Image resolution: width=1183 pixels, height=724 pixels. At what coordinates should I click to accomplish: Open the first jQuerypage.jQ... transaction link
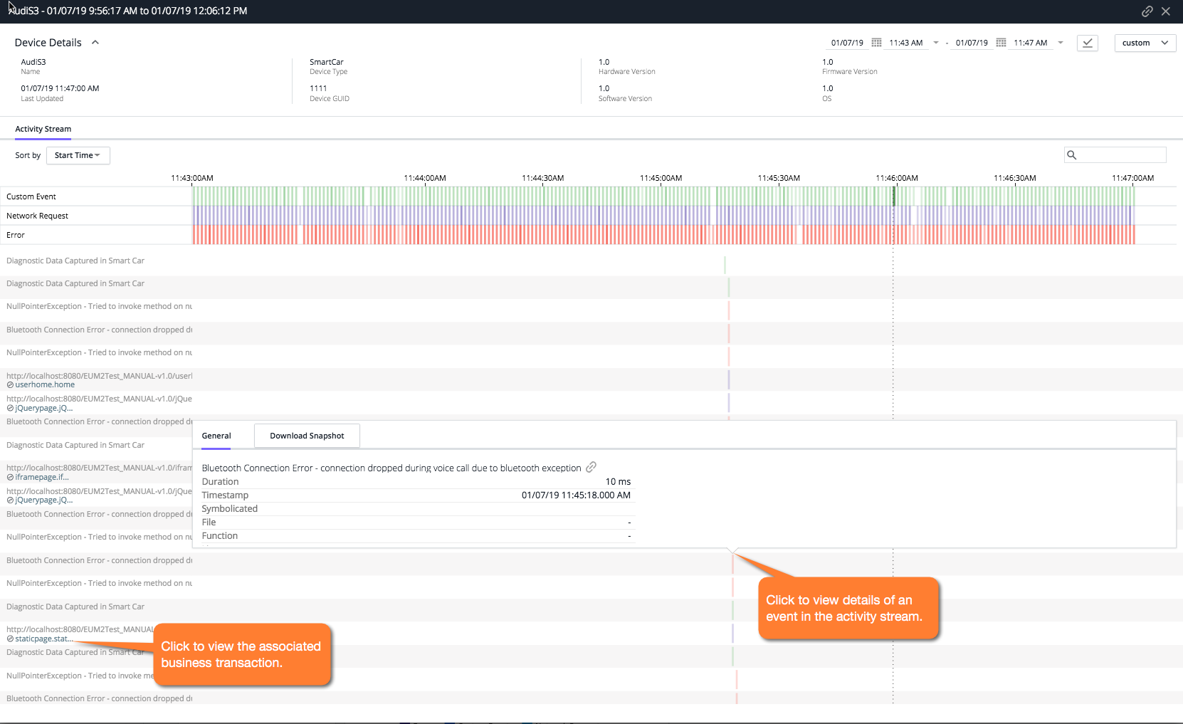[x=44, y=409]
